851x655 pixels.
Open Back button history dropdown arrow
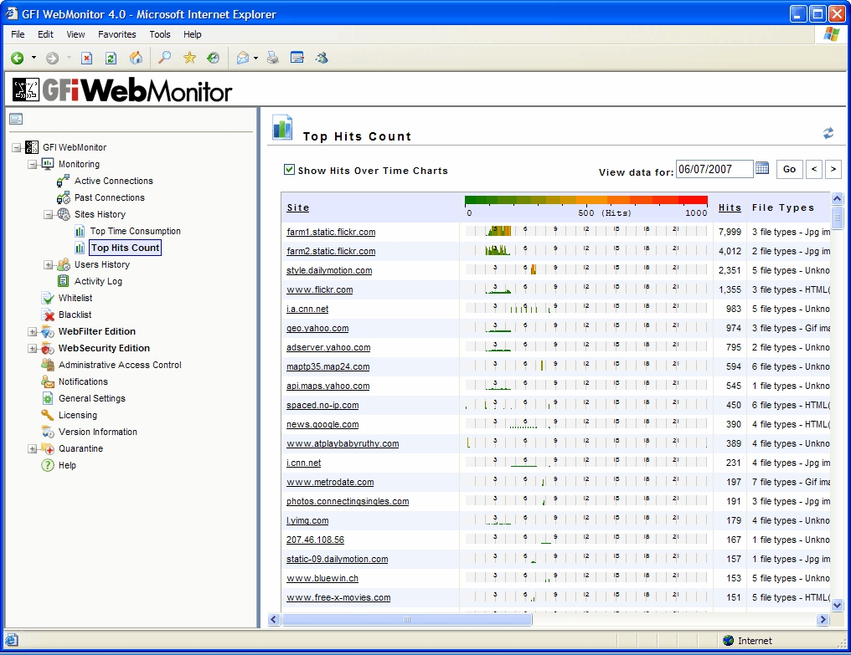click(34, 58)
